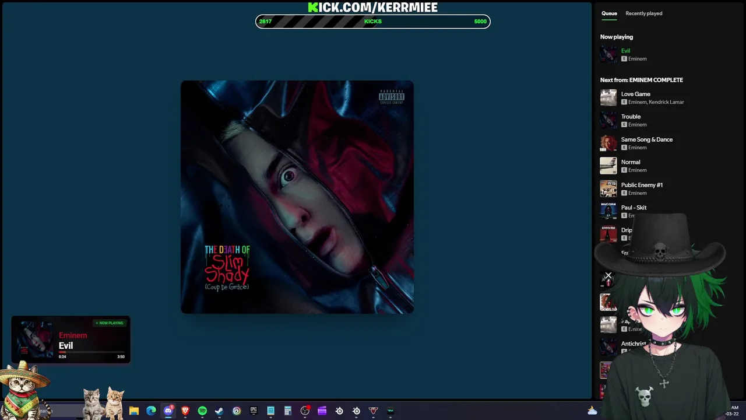Select Antichrist in the queue
This screenshot has width=746, height=420.
click(634, 344)
